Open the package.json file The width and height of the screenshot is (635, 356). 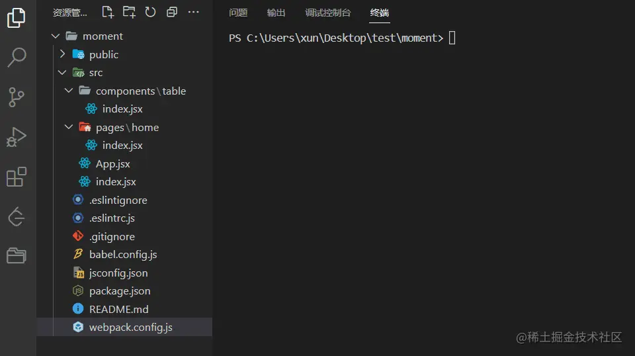(120, 290)
